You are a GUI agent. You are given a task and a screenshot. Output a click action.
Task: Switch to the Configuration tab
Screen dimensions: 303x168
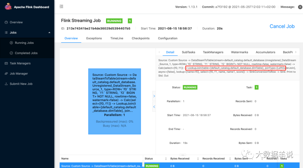[x=167, y=38]
